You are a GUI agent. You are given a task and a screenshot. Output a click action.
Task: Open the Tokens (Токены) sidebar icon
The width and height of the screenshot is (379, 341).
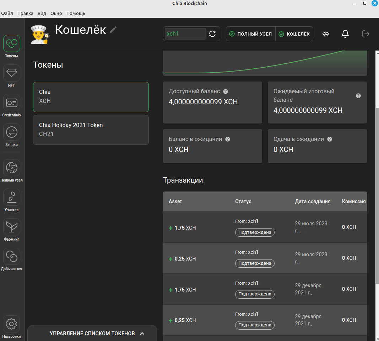click(12, 43)
